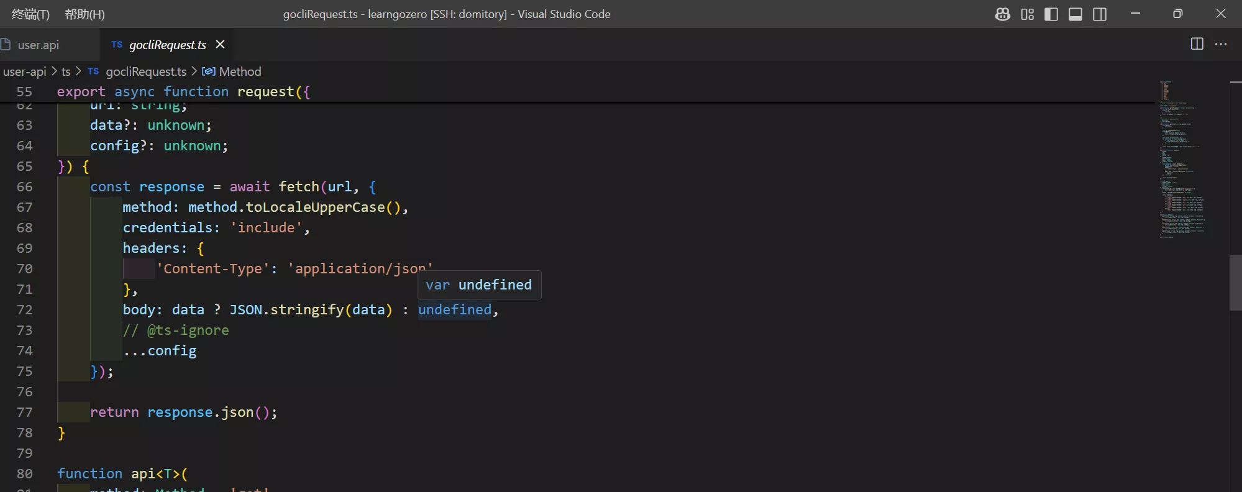The width and height of the screenshot is (1242, 492).
Task: Close the gocliRequest.ts editor tab
Action: [x=220, y=45]
